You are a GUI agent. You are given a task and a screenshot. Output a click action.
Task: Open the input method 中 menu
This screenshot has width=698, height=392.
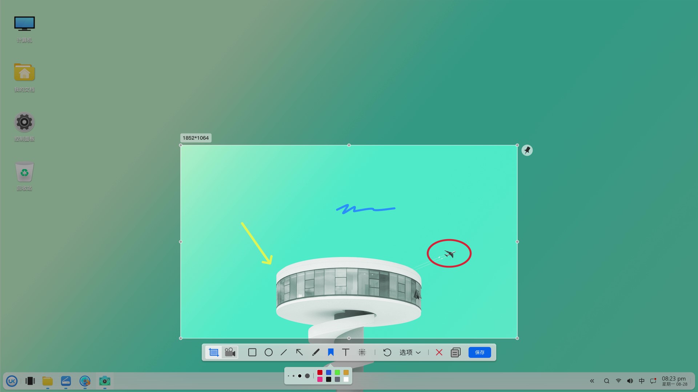pos(642,381)
